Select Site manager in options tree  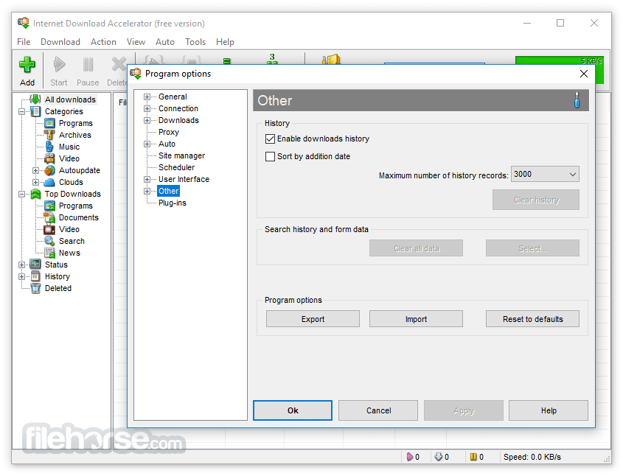pyautogui.click(x=181, y=155)
